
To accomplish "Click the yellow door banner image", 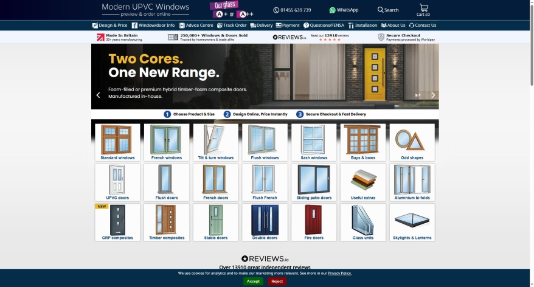I will tap(375, 75).
